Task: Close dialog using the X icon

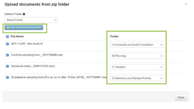Action: coord(186,4)
